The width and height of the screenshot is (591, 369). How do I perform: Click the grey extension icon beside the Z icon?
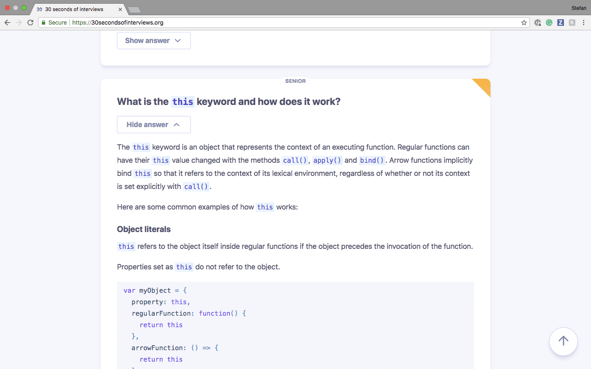pyautogui.click(x=572, y=23)
